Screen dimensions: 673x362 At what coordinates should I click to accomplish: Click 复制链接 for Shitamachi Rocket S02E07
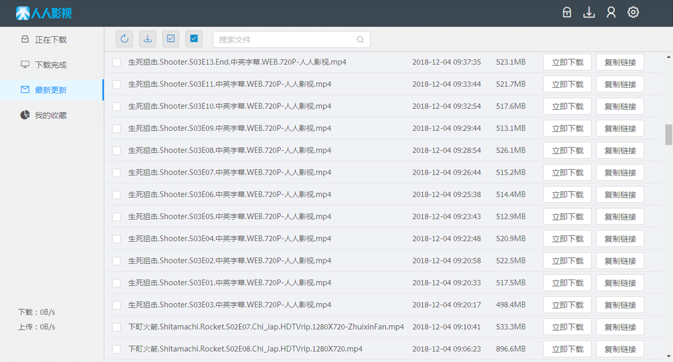coord(620,327)
